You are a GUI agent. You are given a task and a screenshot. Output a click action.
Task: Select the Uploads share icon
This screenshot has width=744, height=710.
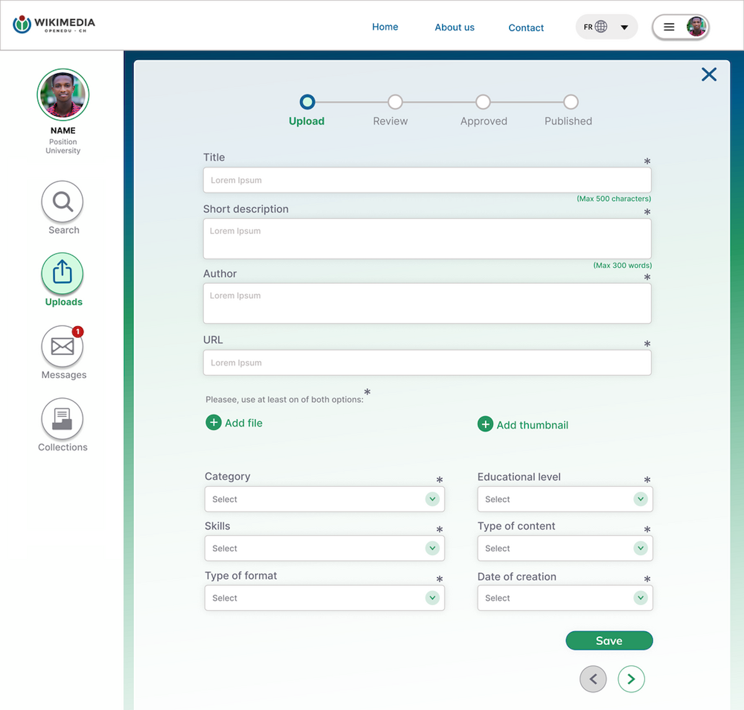click(62, 273)
